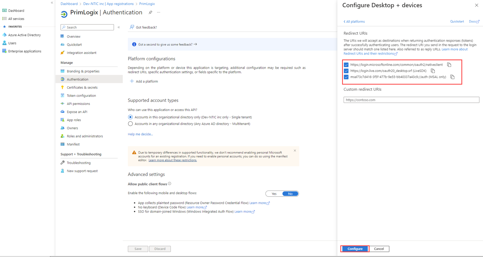Open the Docs link in panel

pos(474,22)
